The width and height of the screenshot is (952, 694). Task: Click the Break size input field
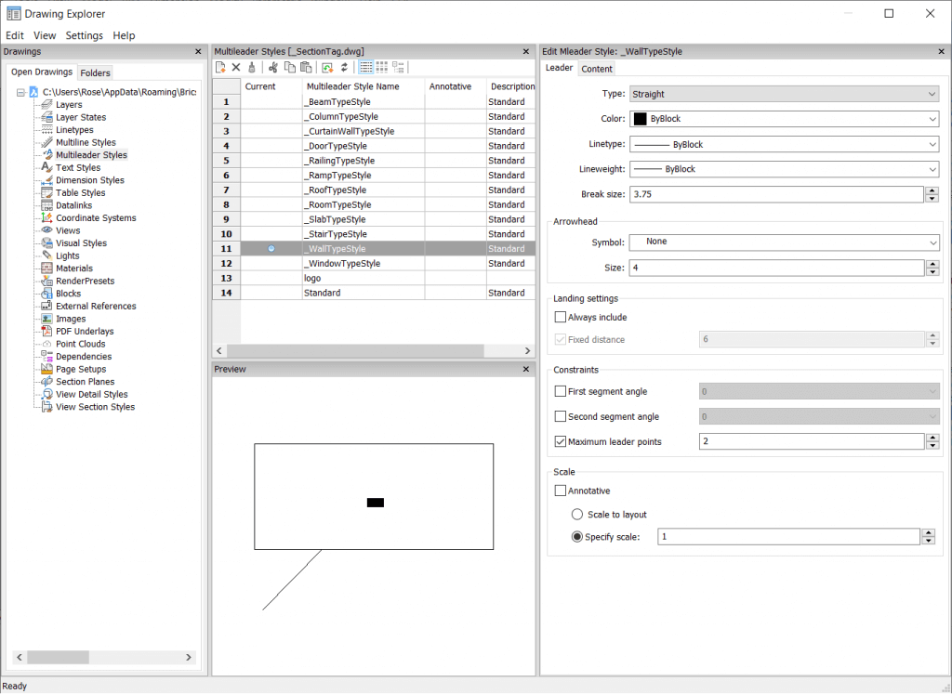[776, 194]
